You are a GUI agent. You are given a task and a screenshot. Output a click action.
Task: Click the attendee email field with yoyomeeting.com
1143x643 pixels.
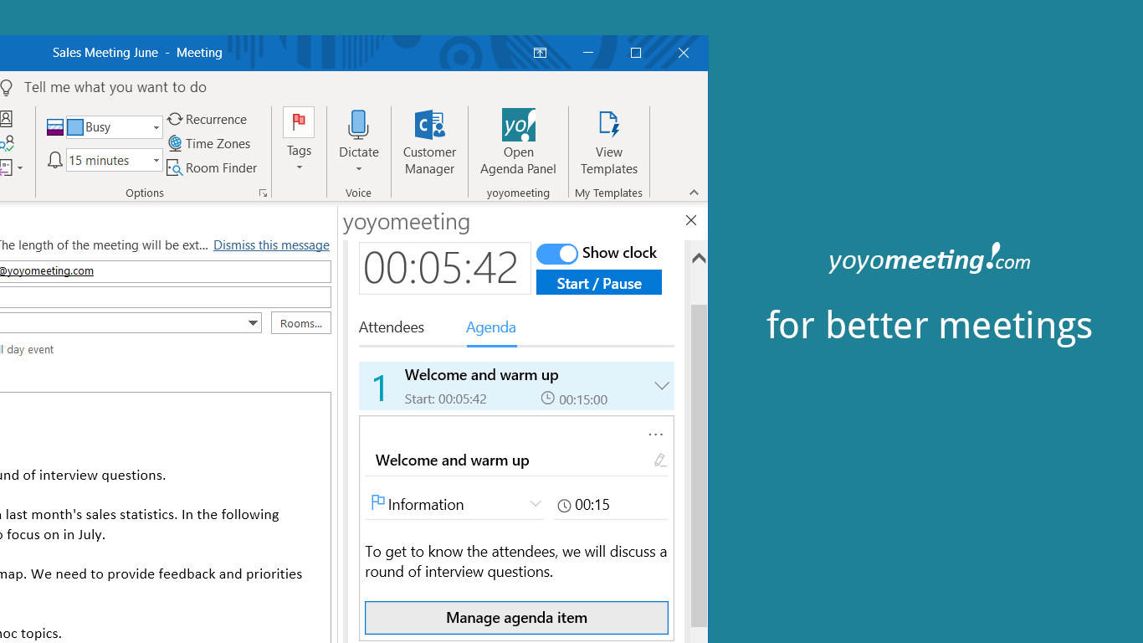tap(166, 271)
